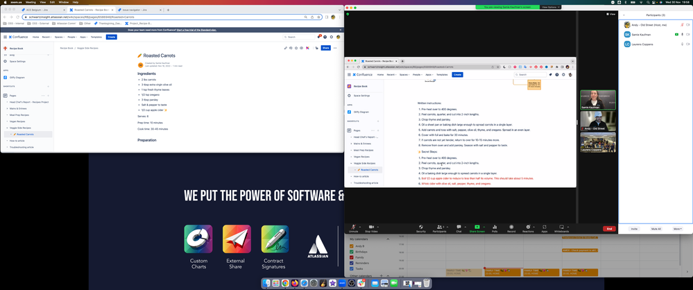Bookmark page with star in address bar

coord(318,17)
